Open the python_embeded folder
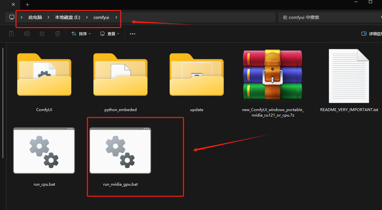 (x=120, y=82)
